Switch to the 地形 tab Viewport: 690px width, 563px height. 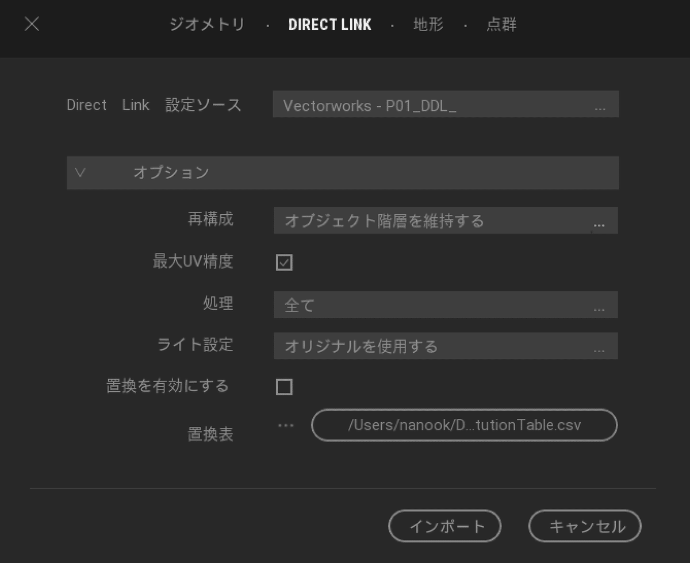[427, 24]
